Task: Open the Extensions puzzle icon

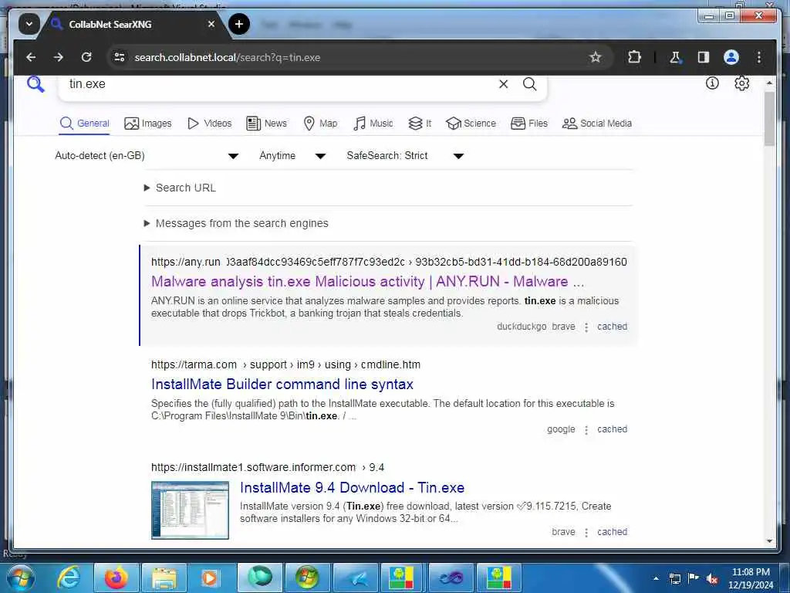Action: pyautogui.click(x=634, y=57)
